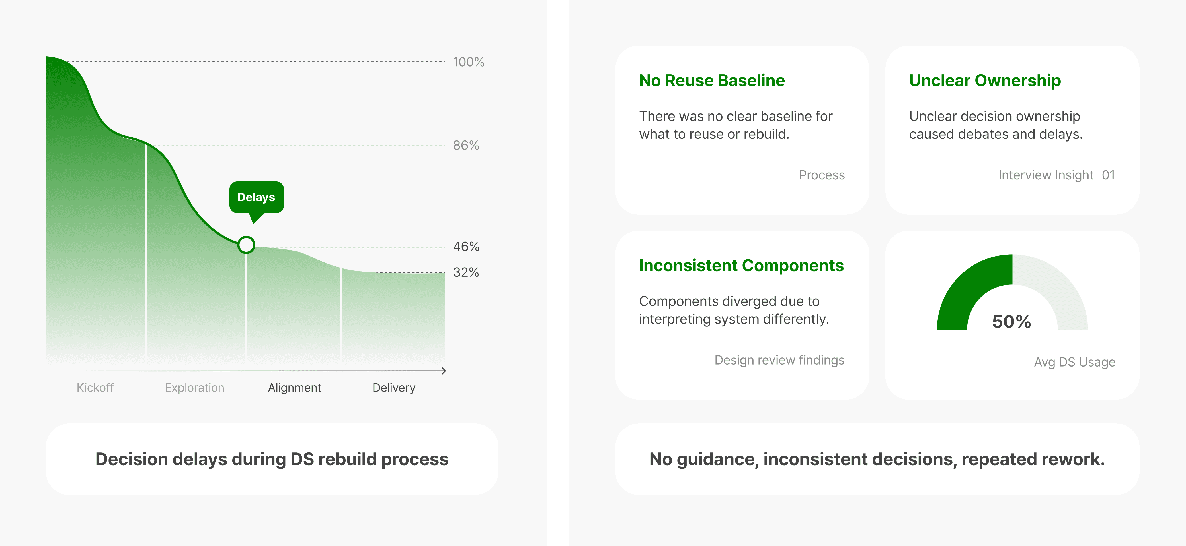Open the No Reuse Baseline card heading

pos(712,80)
